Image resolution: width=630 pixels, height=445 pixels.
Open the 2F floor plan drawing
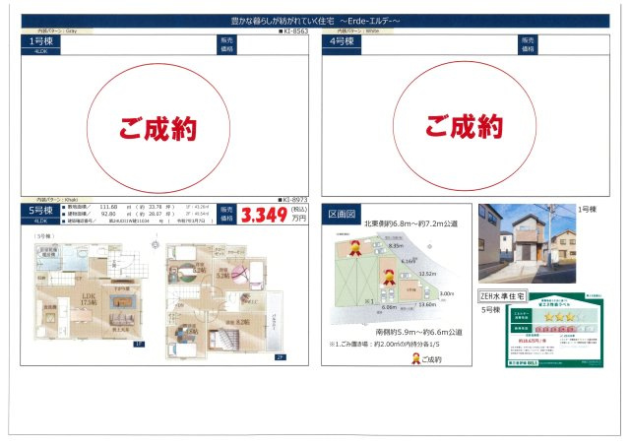click(x=224, y=300)
